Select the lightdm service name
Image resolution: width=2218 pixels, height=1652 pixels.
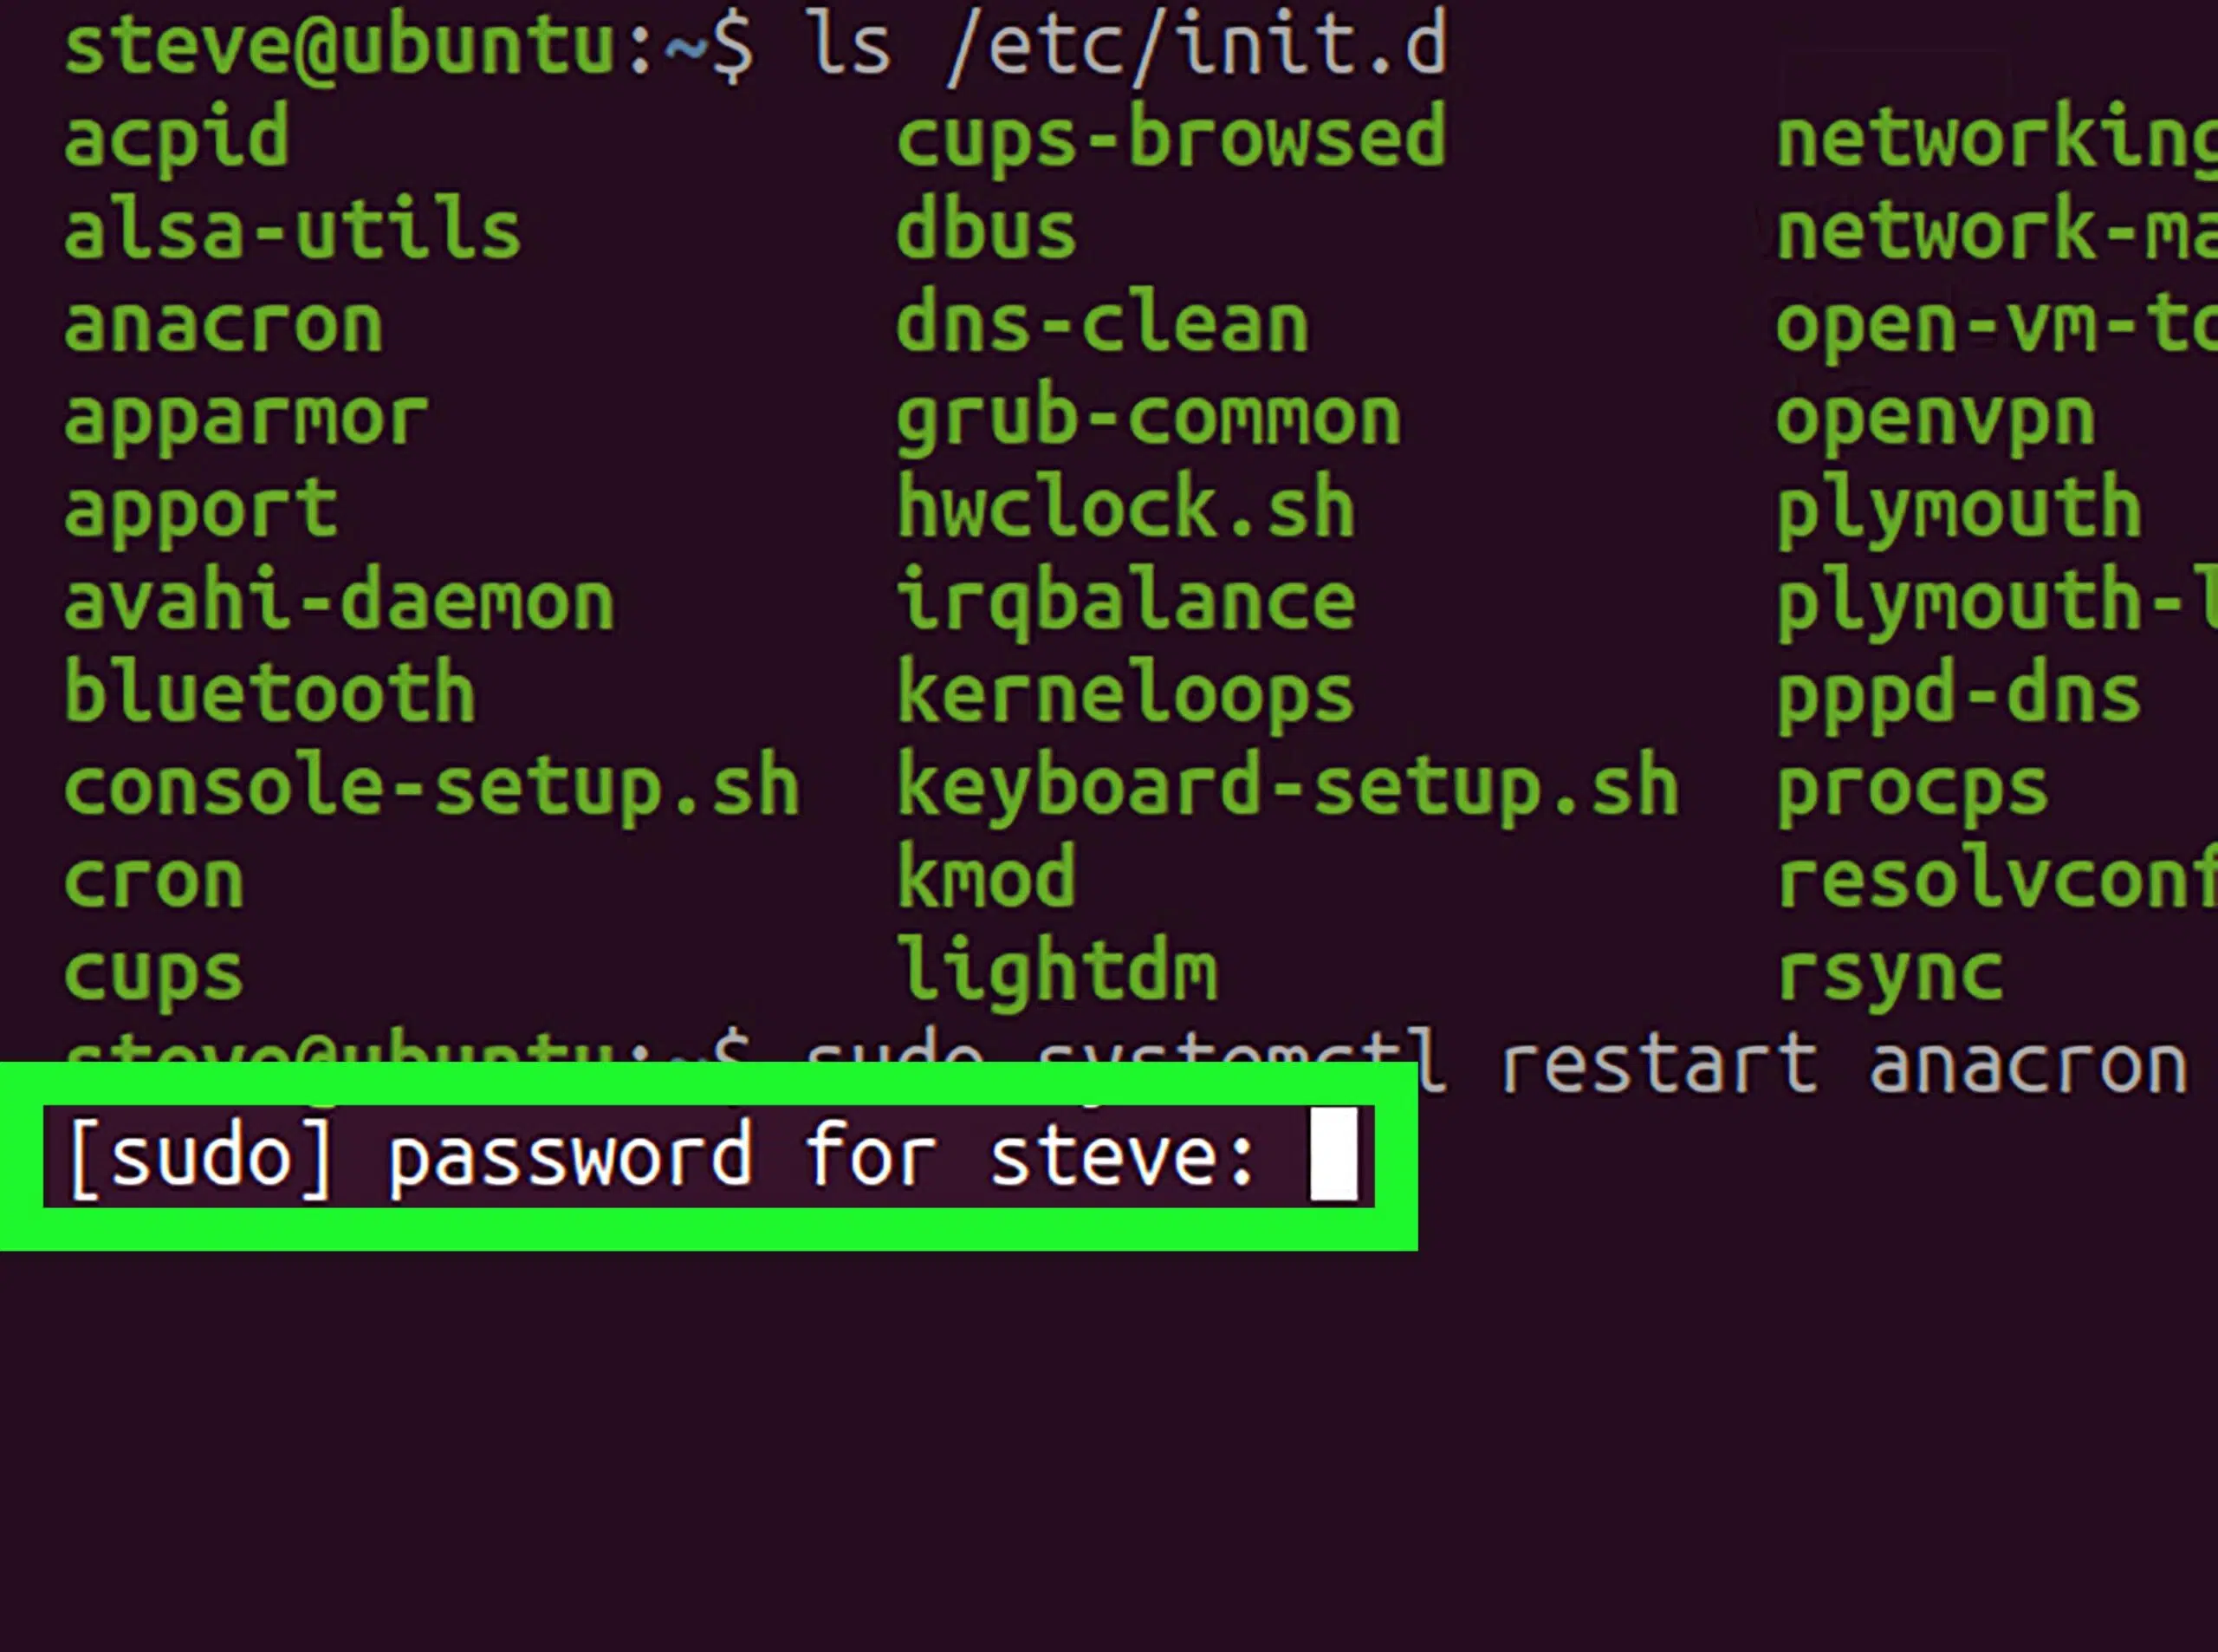[1056, 970]
